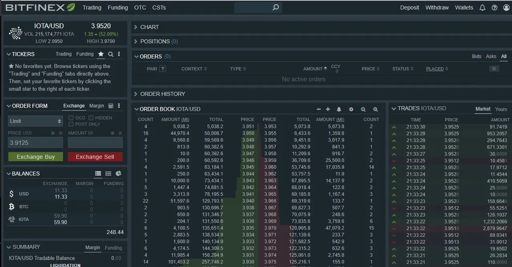512x267 pixels.
Task: Open CSTs in top navigation
Action: [159, 8]
